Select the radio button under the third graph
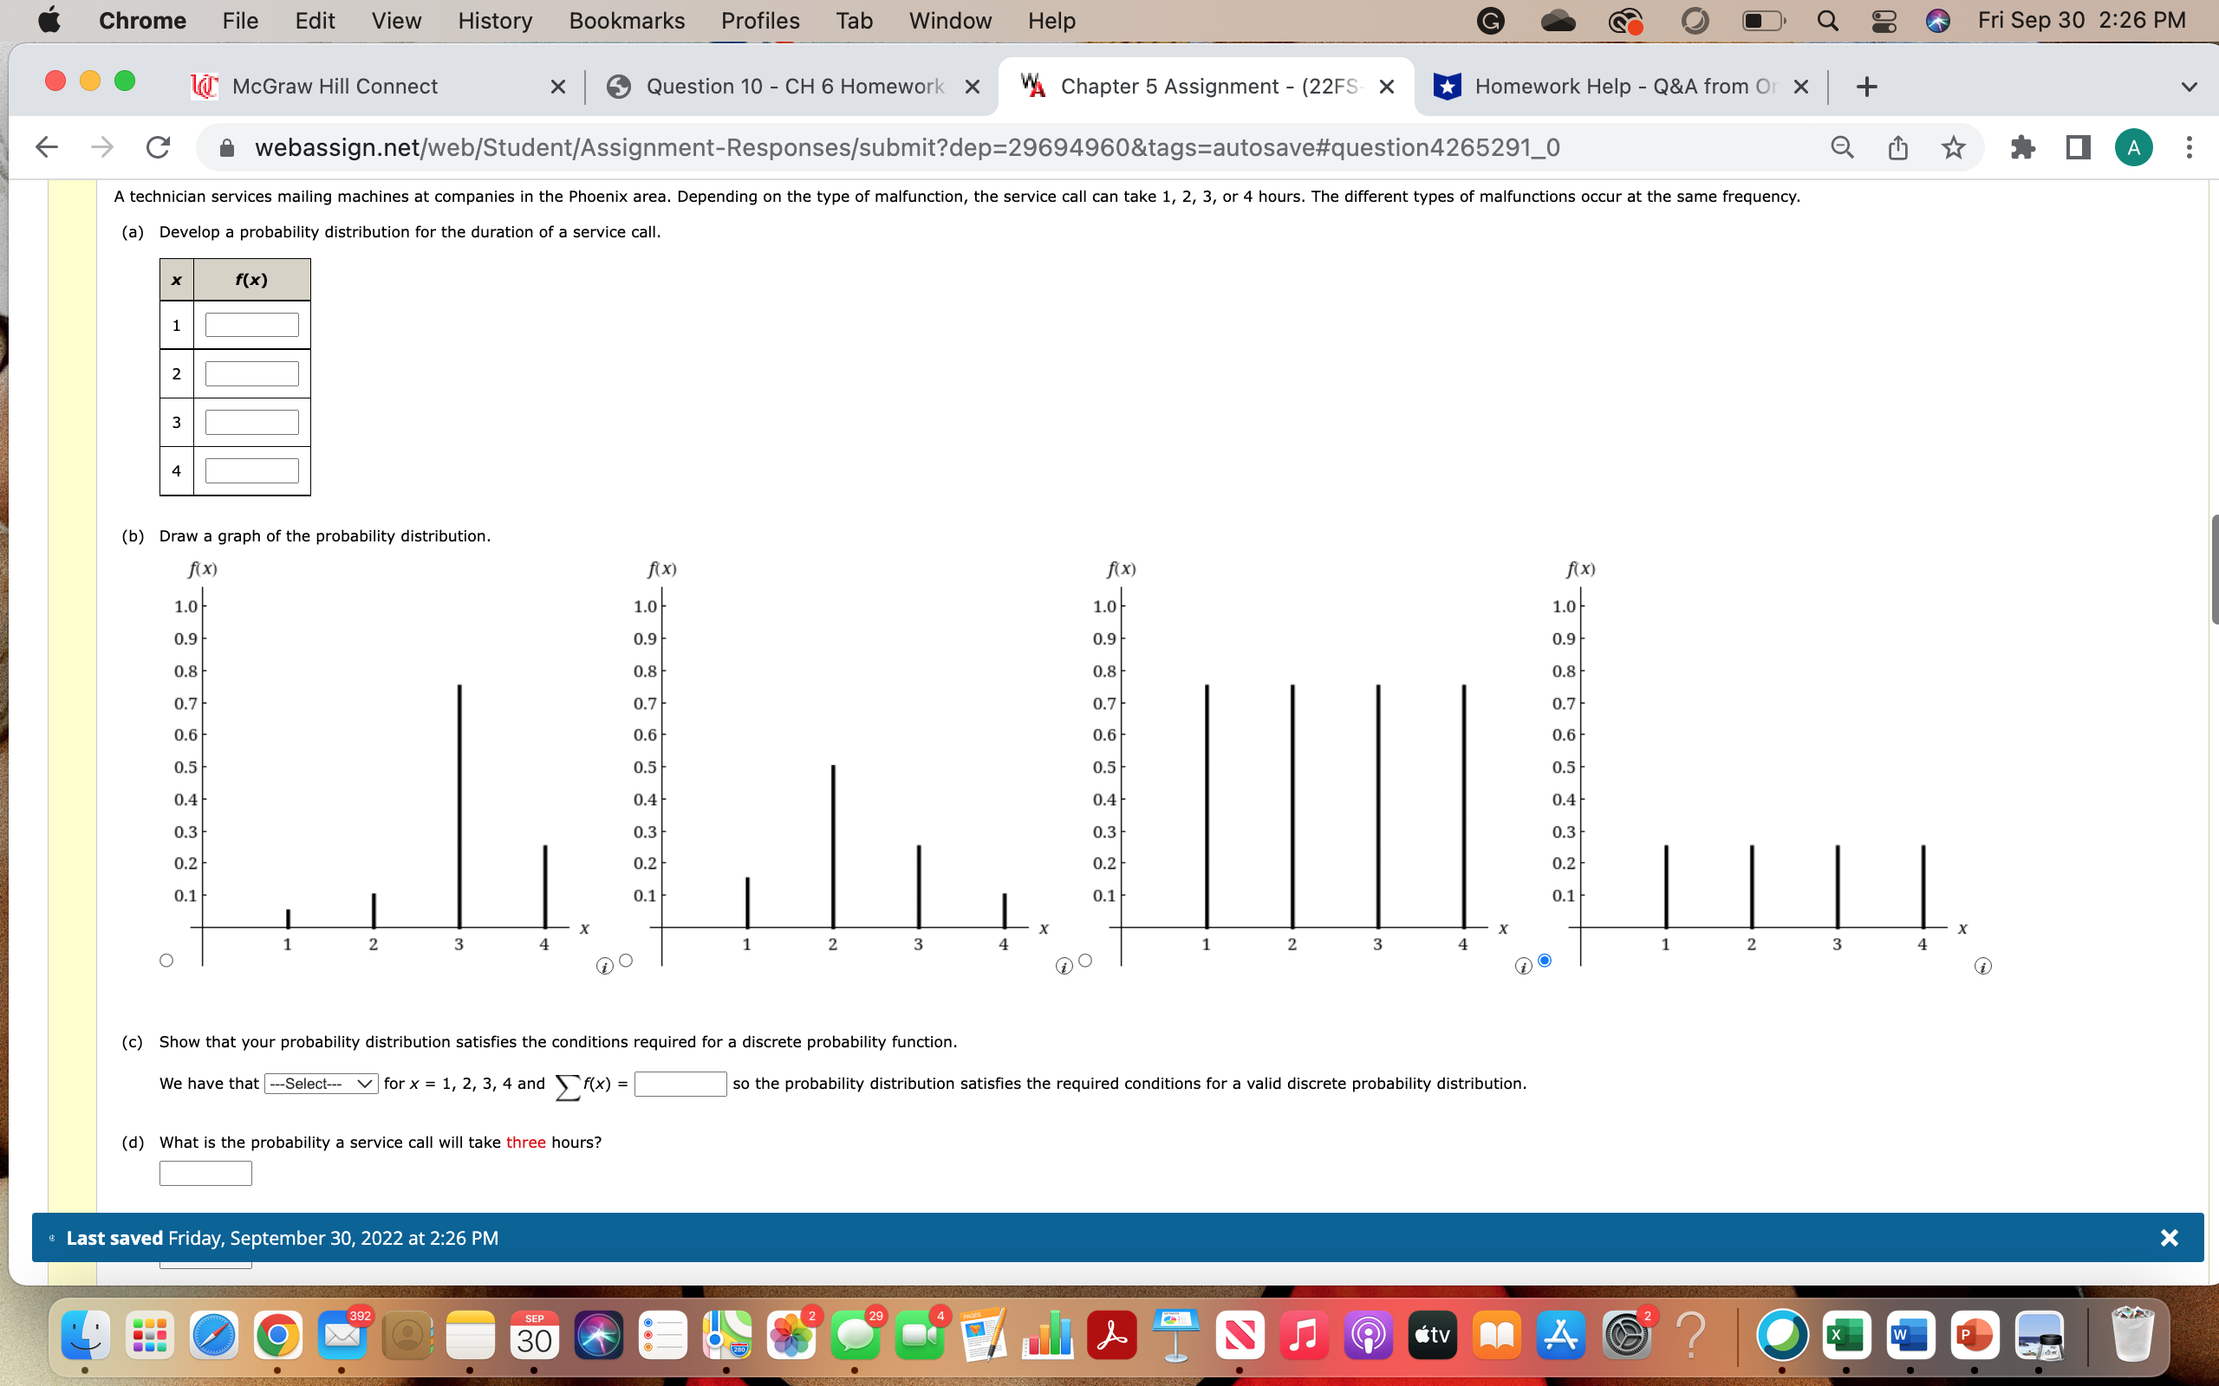 (1084, 959)
